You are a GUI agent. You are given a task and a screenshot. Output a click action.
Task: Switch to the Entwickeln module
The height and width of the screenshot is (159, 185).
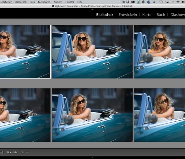pos(128,15)
